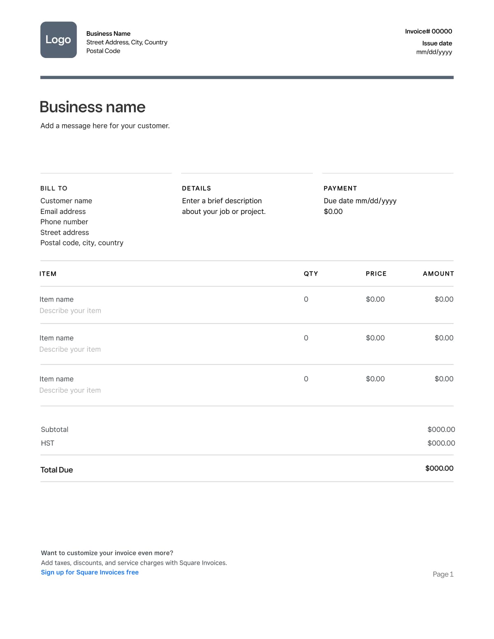Click the Invoice# 00000 number
494x639 pixels.
[428, 31]
